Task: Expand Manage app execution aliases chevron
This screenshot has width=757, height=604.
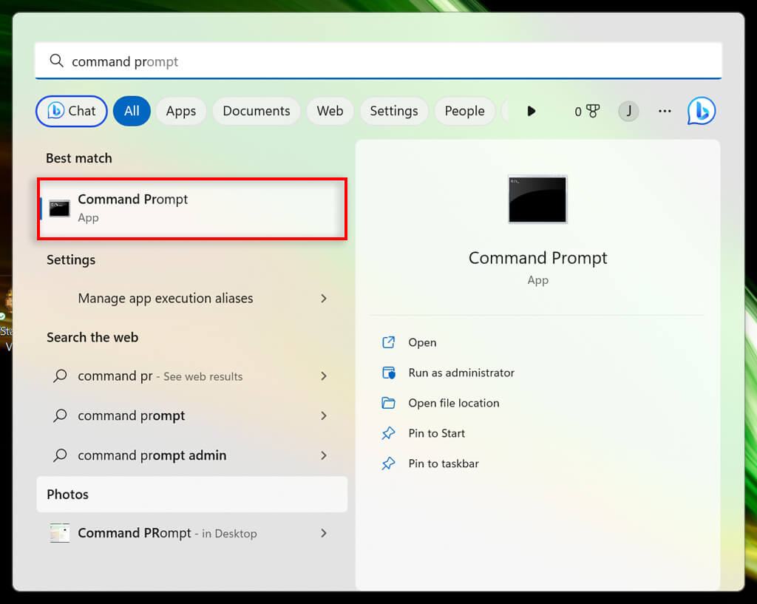Action: (x=324, y=298)
